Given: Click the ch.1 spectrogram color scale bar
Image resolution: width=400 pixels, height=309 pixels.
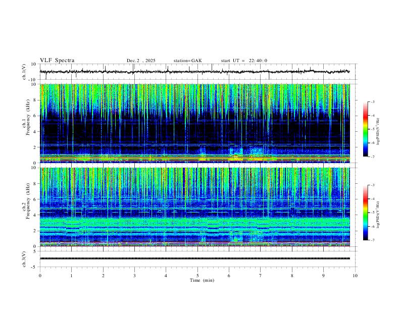Looking at the screenshot, I should tap(366, 129).
